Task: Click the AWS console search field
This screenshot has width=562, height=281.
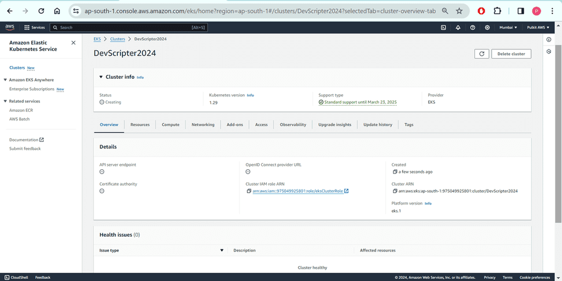Action: coord(128,27)
